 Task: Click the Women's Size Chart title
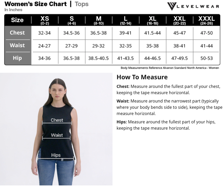36,4
